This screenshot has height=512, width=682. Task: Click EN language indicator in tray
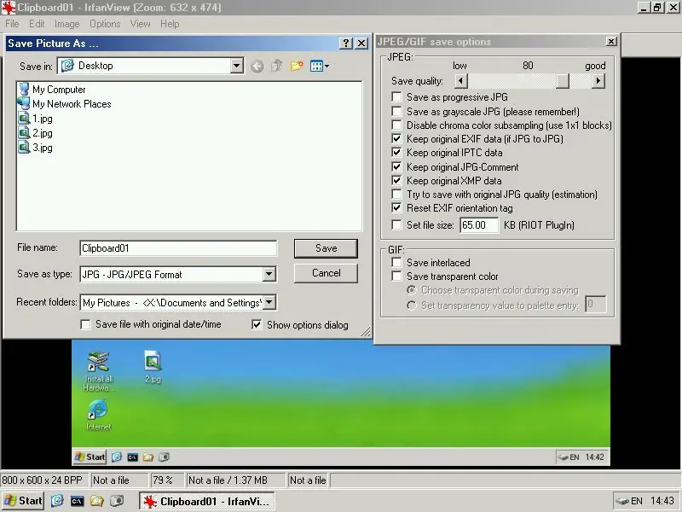[636, 501]
